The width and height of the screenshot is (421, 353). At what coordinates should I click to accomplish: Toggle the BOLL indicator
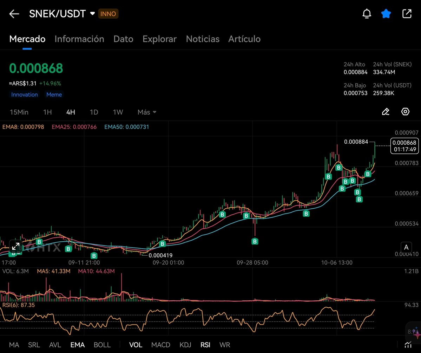pyautogui.click(x=102, y=345)
